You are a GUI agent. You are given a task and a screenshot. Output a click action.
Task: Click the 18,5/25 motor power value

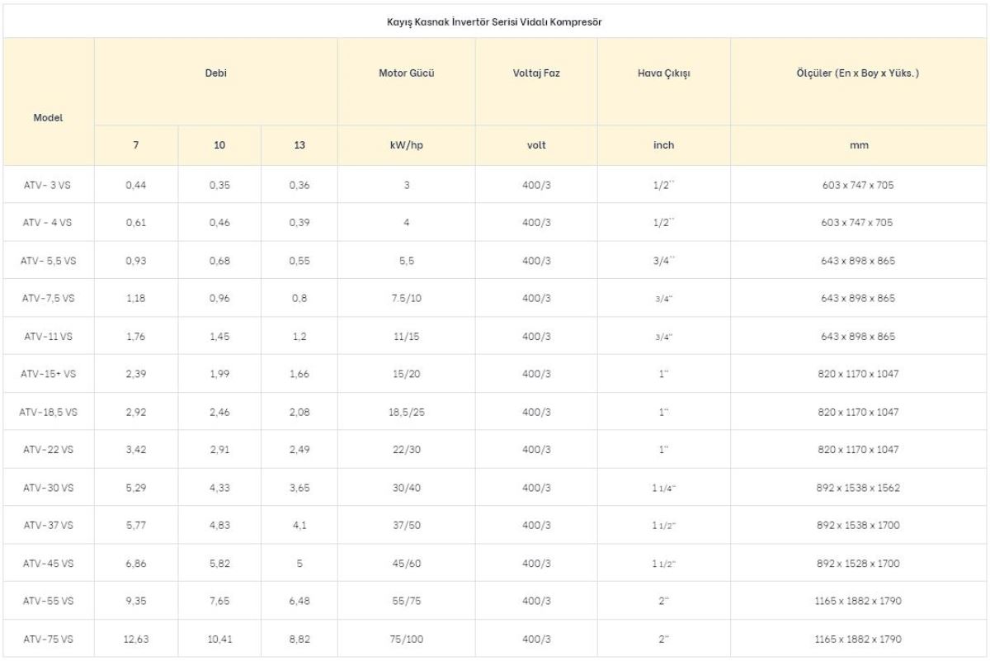pos(406,412)
